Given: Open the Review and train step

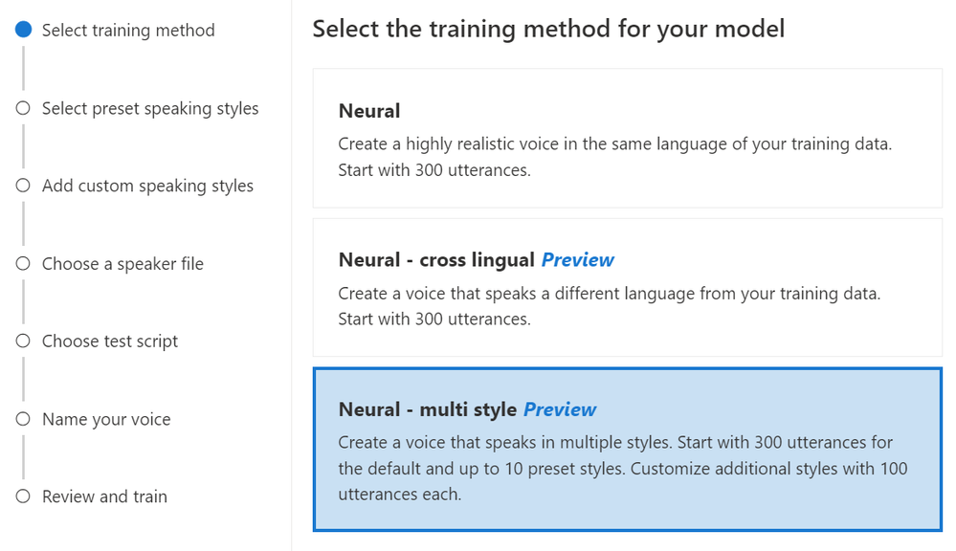Looking at the screenshot, I should point(104,496).
